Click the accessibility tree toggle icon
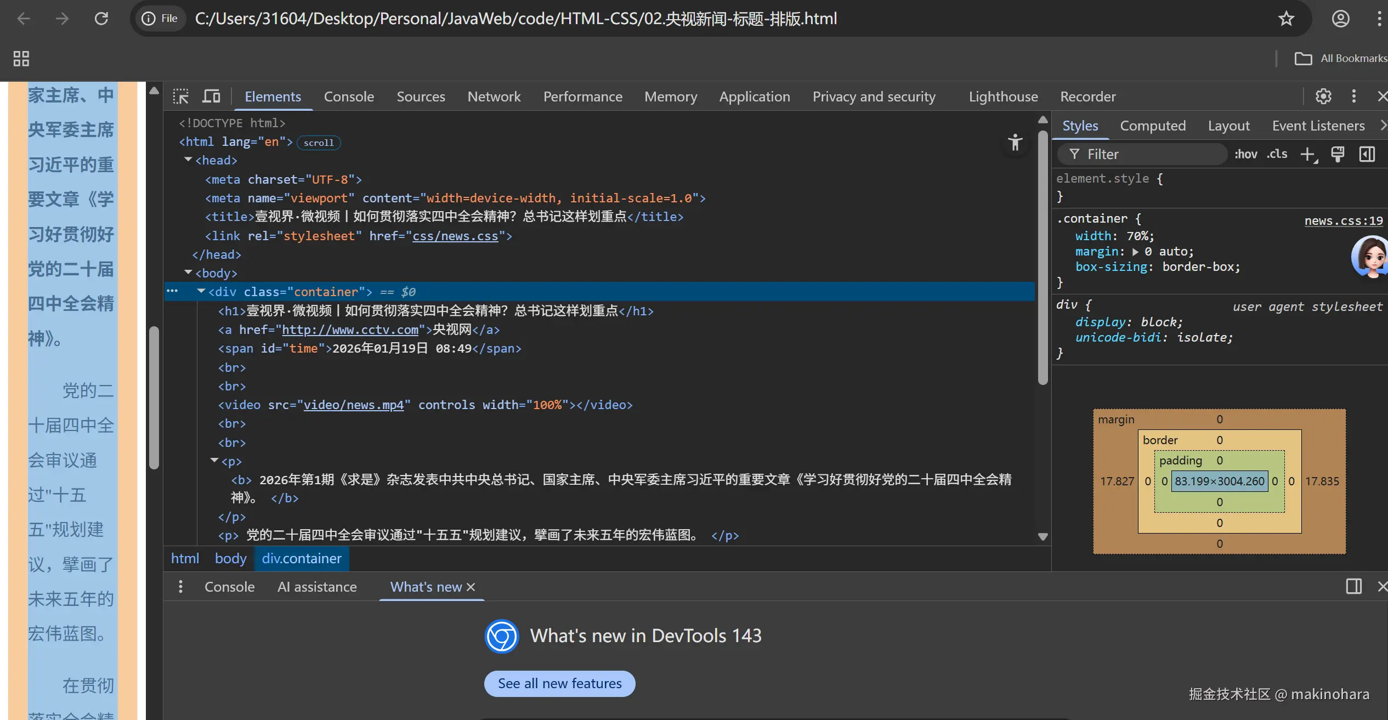 pyautogui.click(x=1015, y=143)
